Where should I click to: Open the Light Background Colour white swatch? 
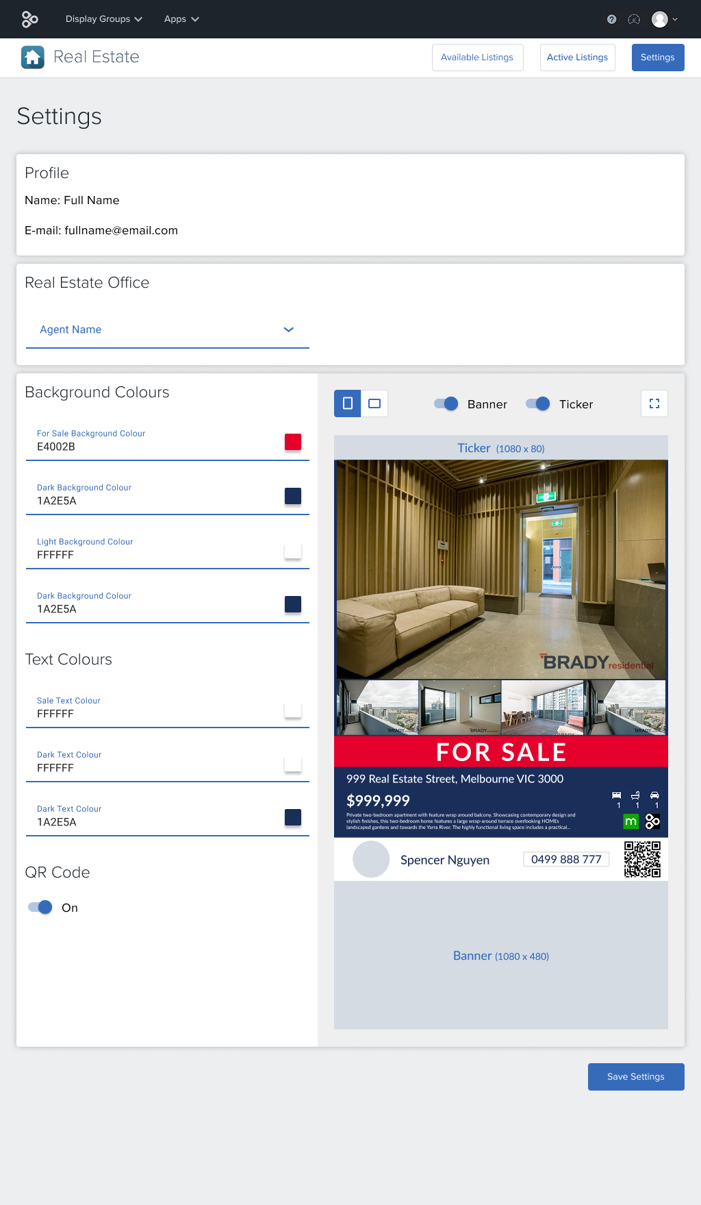point(293,550)
